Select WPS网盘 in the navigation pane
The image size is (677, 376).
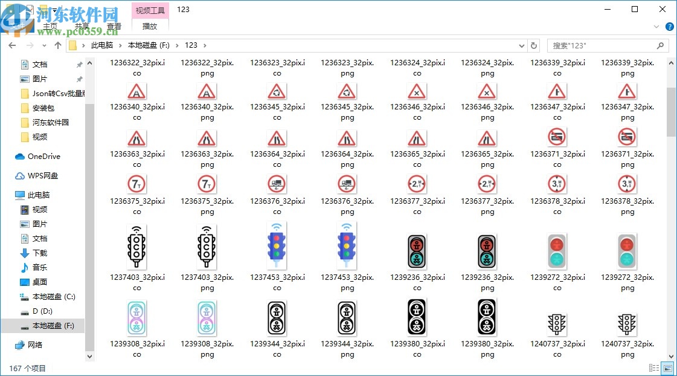37,176
